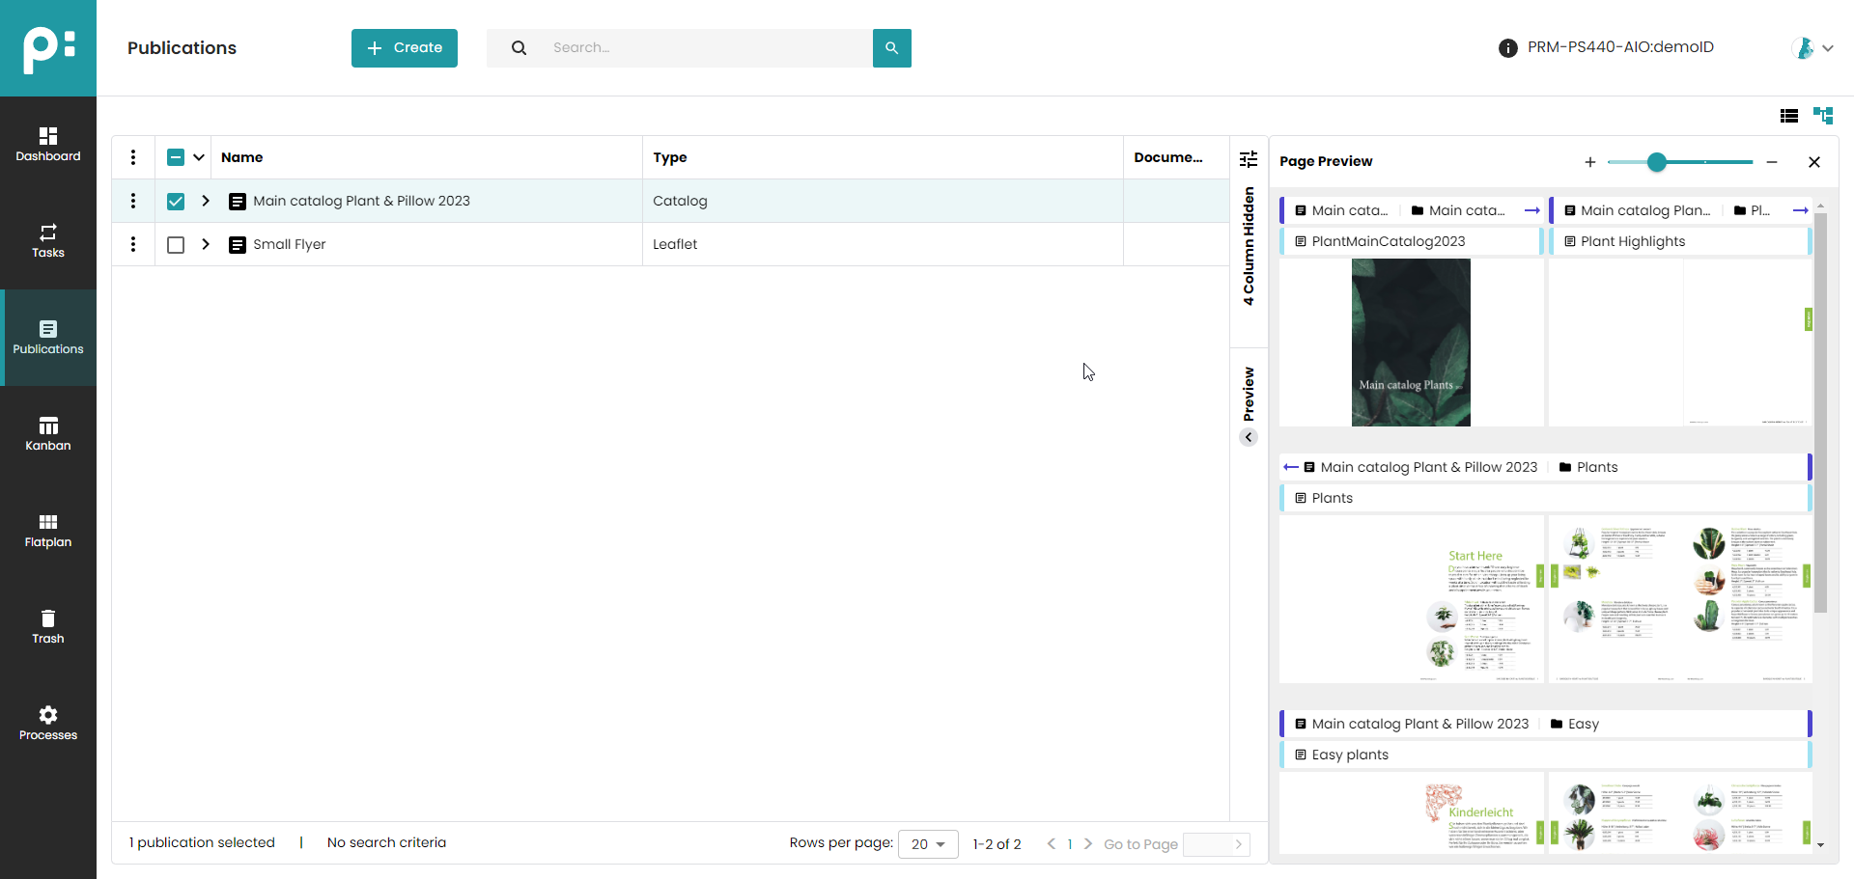Check the Small Flyer checkbox
The image size is (1854, 879).
click(176, 245)
